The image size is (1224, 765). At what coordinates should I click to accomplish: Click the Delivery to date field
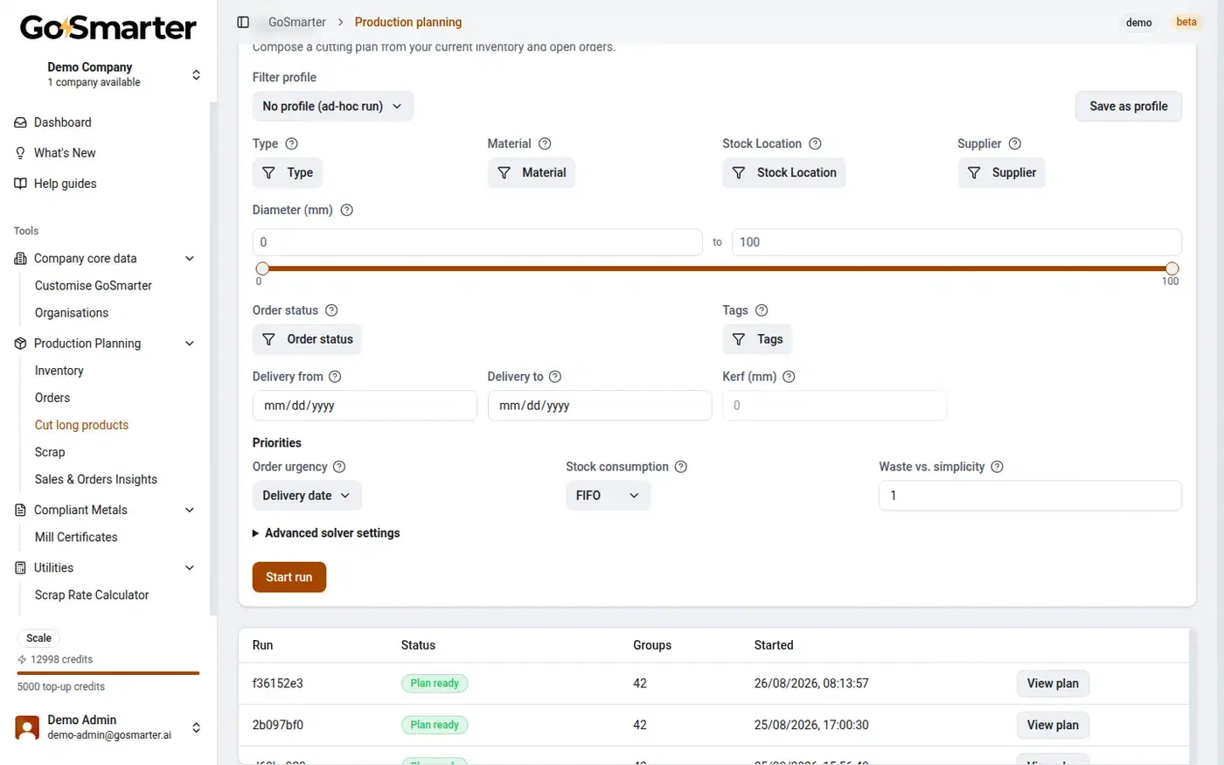point(600,406)
